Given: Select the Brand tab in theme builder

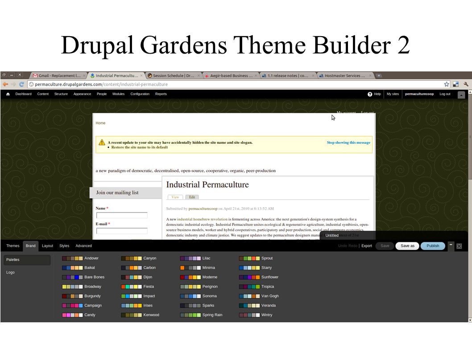Looking at the screenshot, I should pyautogui.click(x=30, y=246).
